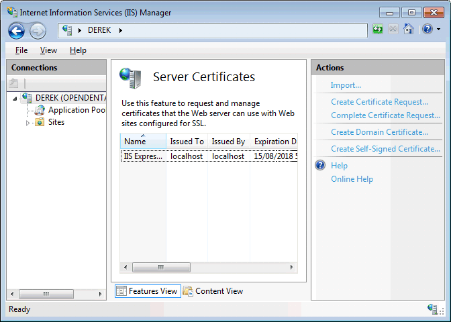This screenshot has width=451, height=322.
Task: Click the certificate list scroll left arrow
Action: tap(126, 267)
